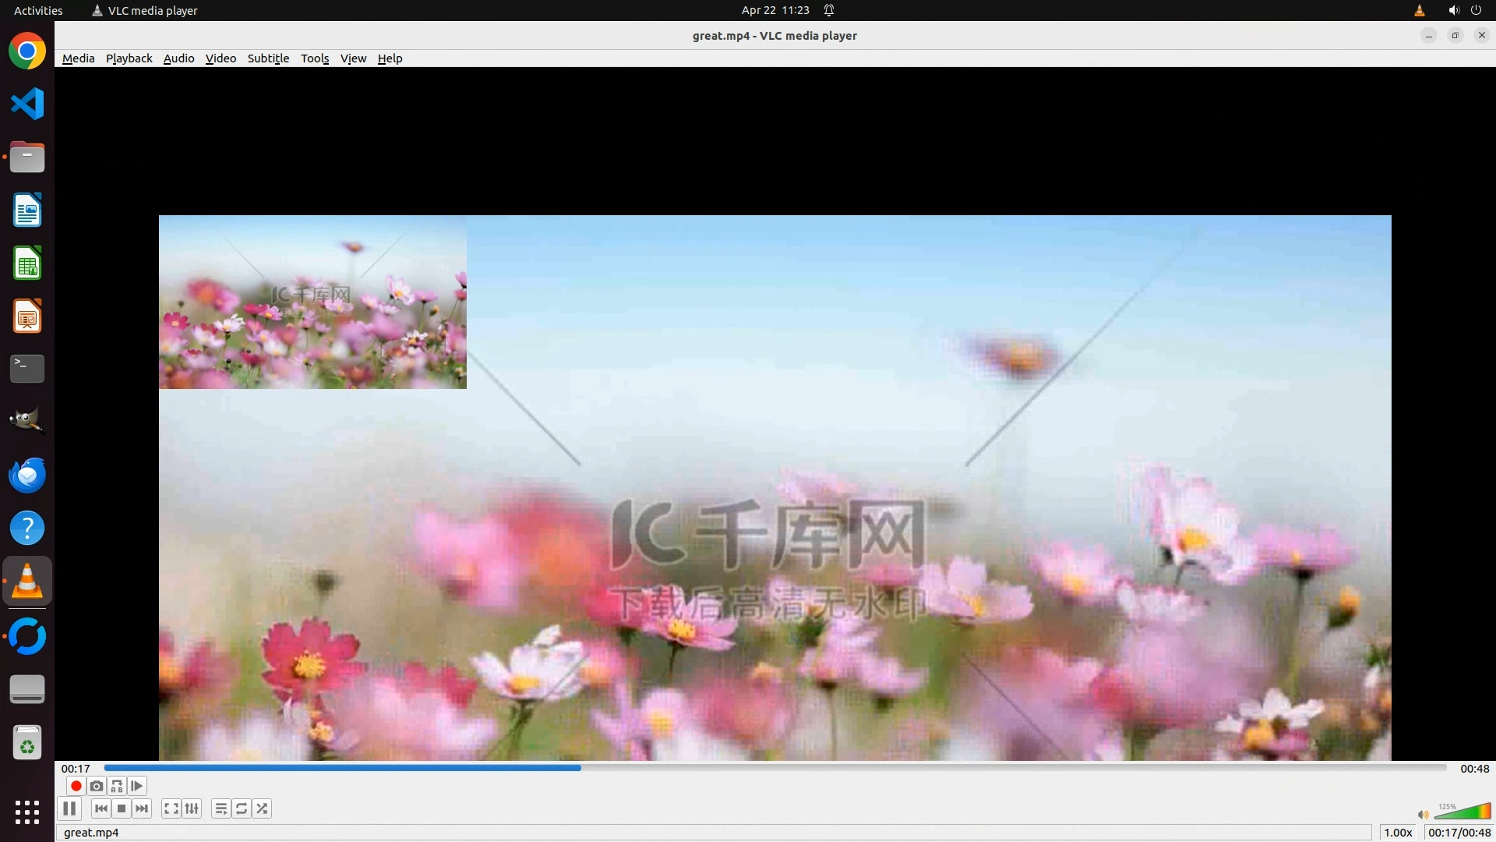Advance frame by frame
The width and height of the screenshot is (1496, 842).
point(137,786)
